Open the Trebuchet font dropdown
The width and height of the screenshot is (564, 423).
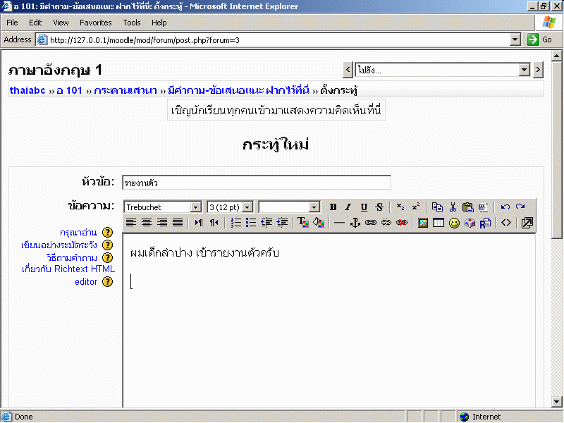click(x=163, y=207)
